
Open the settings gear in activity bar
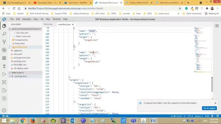pos(4,110)
